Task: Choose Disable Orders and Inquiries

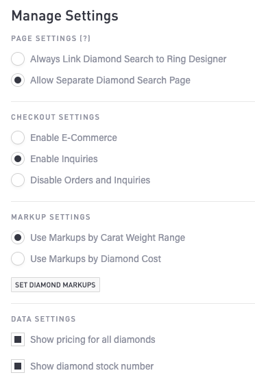Action: (x=18, y=180)
